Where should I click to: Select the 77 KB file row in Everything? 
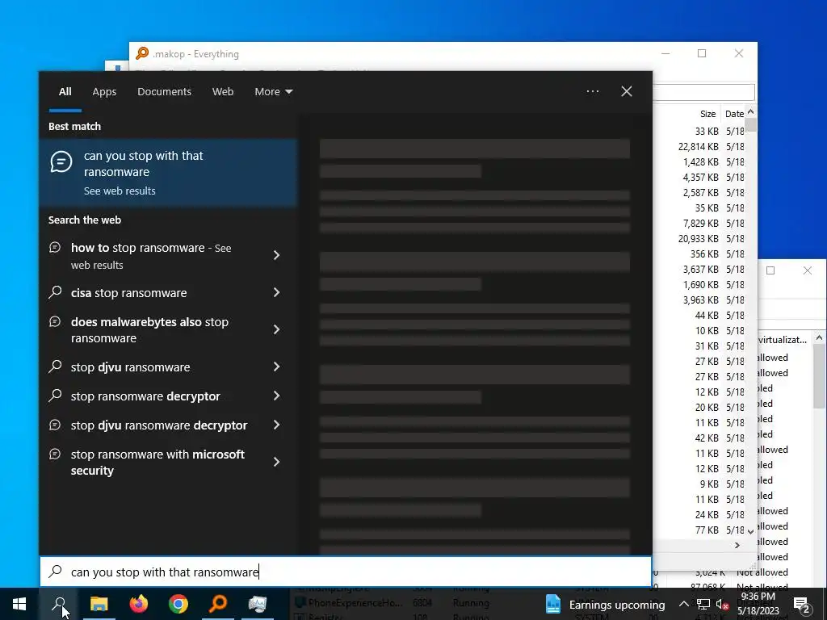tap(699, 530)
